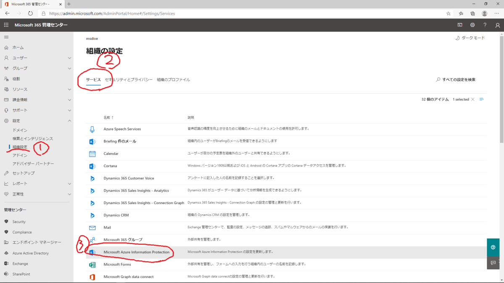Click the Dynamics 365 Customer Voice icon
This screenshot has width=504, height=283.
[x=92, y=178]
